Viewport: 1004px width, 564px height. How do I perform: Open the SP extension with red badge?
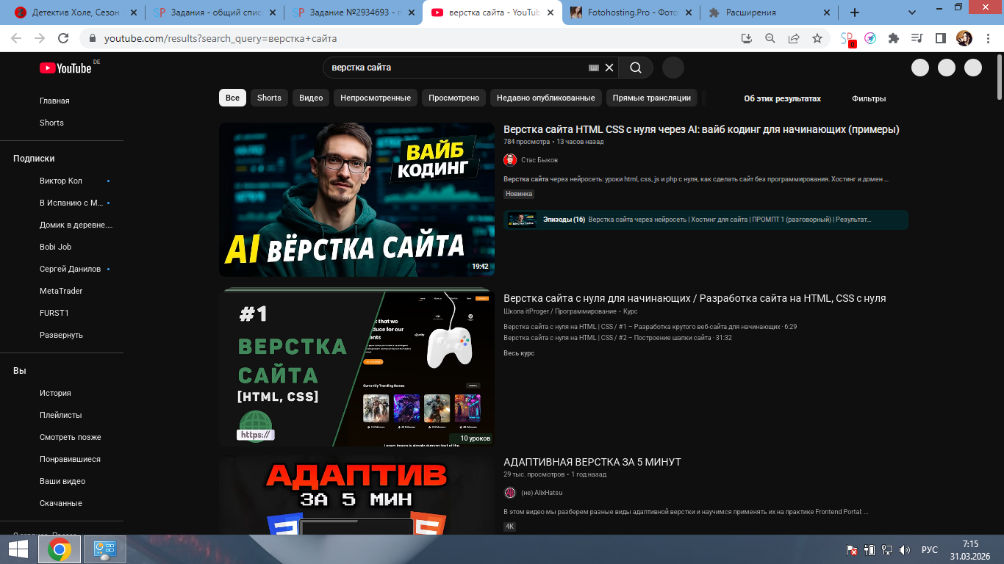coord(847,39)
